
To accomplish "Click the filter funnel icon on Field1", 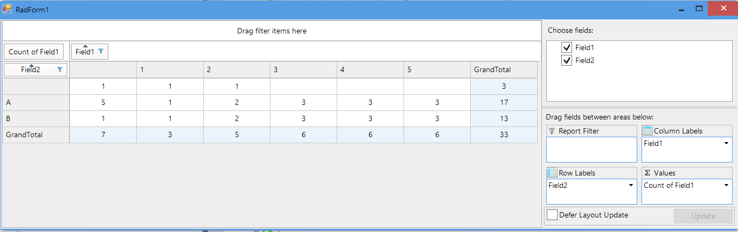I will point(101,52).
